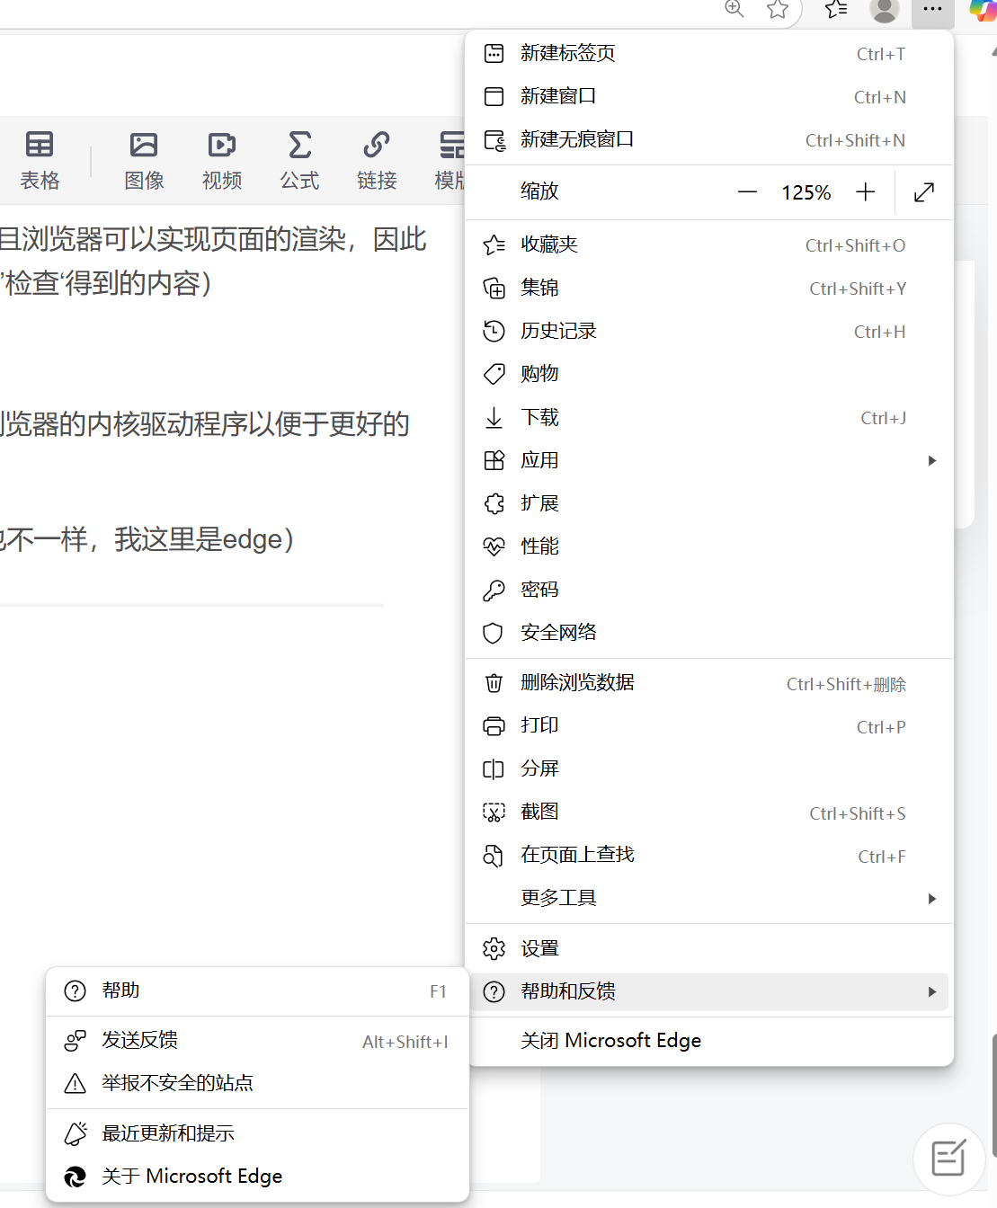Viewport: 997px width, 1208px height.
Task: Click the full screen arrow icon
Action: point(924,192)
